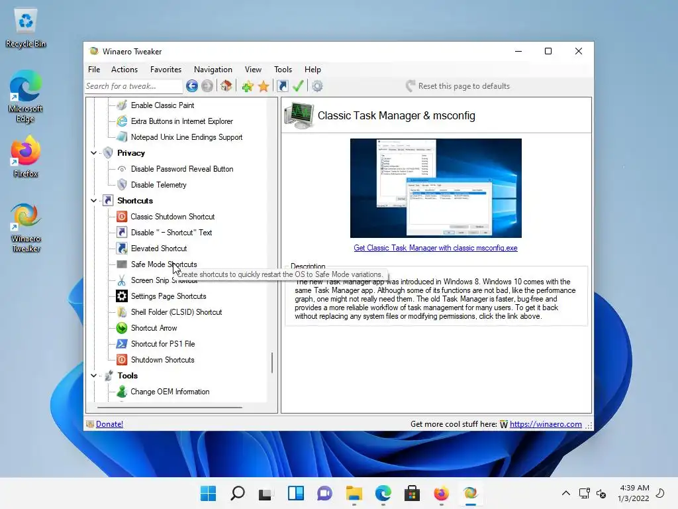Collapse the Shortcuts tree category

[93, 200]
